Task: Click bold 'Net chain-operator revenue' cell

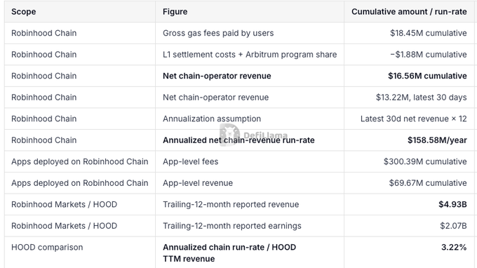Action: 217,76
